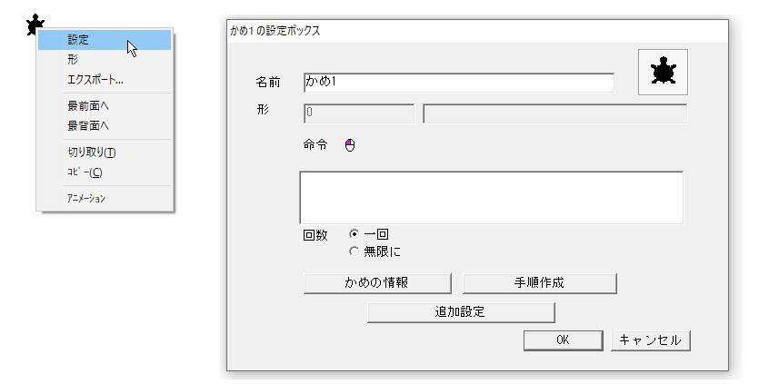
Task: Open かめの情報 button
Action: click(377, 283)
